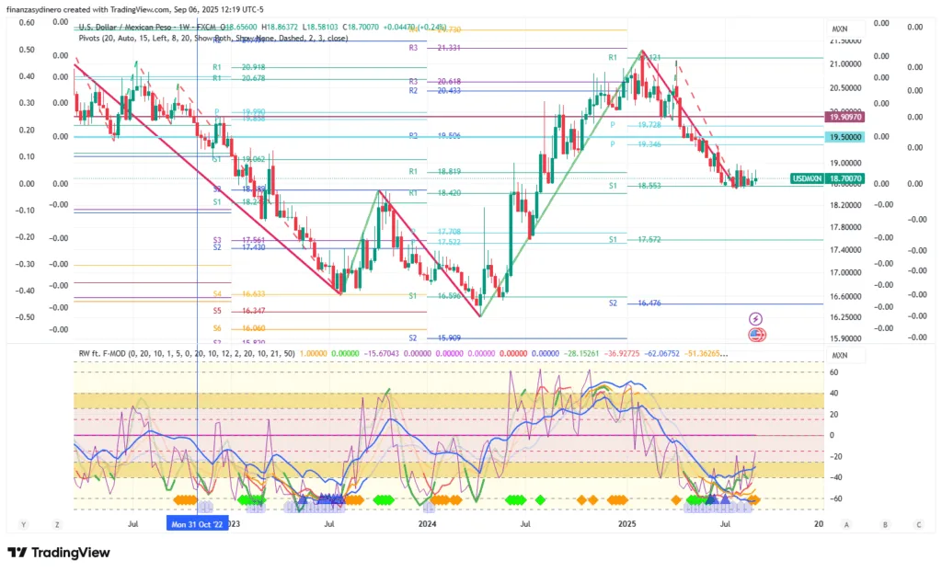This screenshot has width=942, height=572.
Task: Click the purple lightning event icon
Action: [755, 318]
